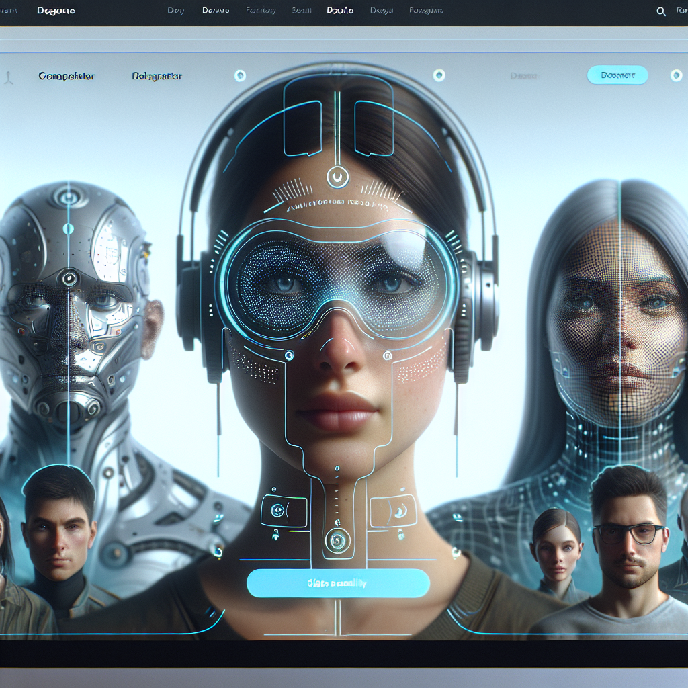This screenshot has height=688, width=688.
Task: Click the search magnifier icon in top bar
Action: tap(661, 11)
